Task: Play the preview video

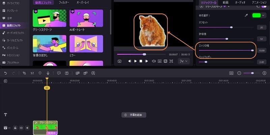Action: pos(136,61)
